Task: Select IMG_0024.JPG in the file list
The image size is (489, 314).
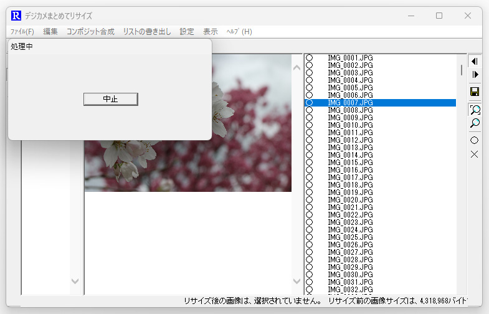Action: (380, 230)
